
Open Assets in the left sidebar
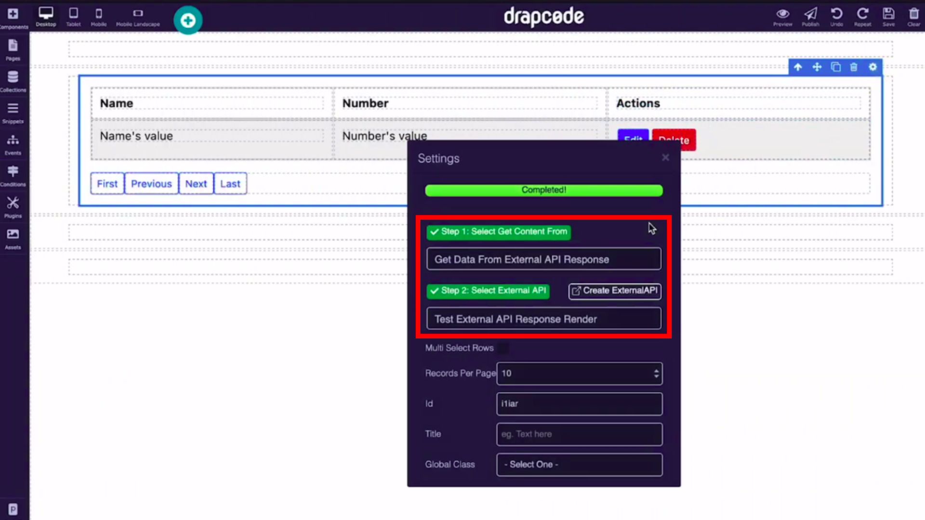point(13,239)
